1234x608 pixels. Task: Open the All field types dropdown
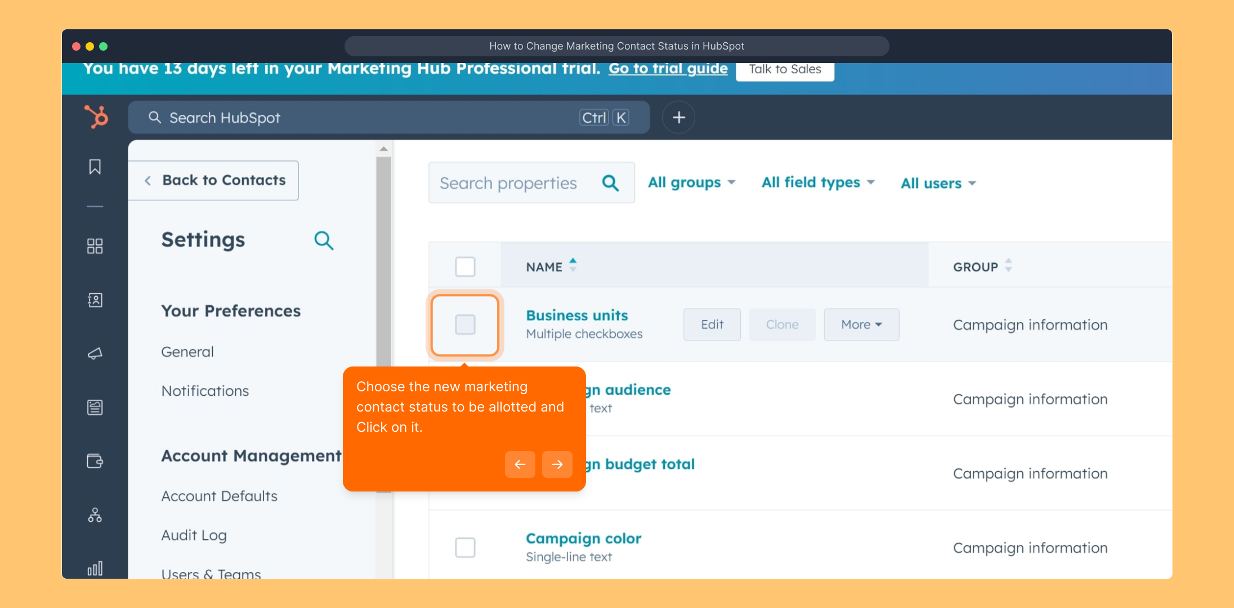pos(817,182)
